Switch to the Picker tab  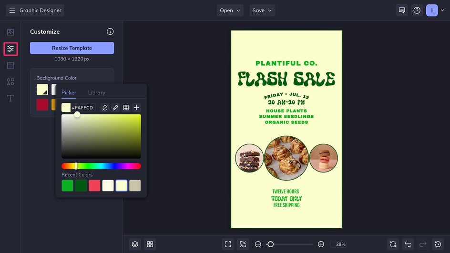(69, 92)
